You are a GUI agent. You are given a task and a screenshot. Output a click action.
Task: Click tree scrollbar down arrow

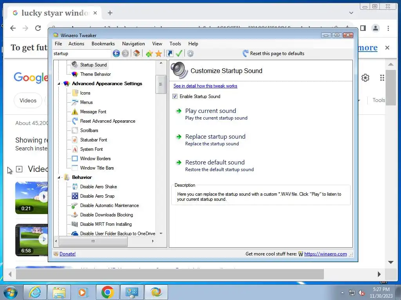point(161,234)
